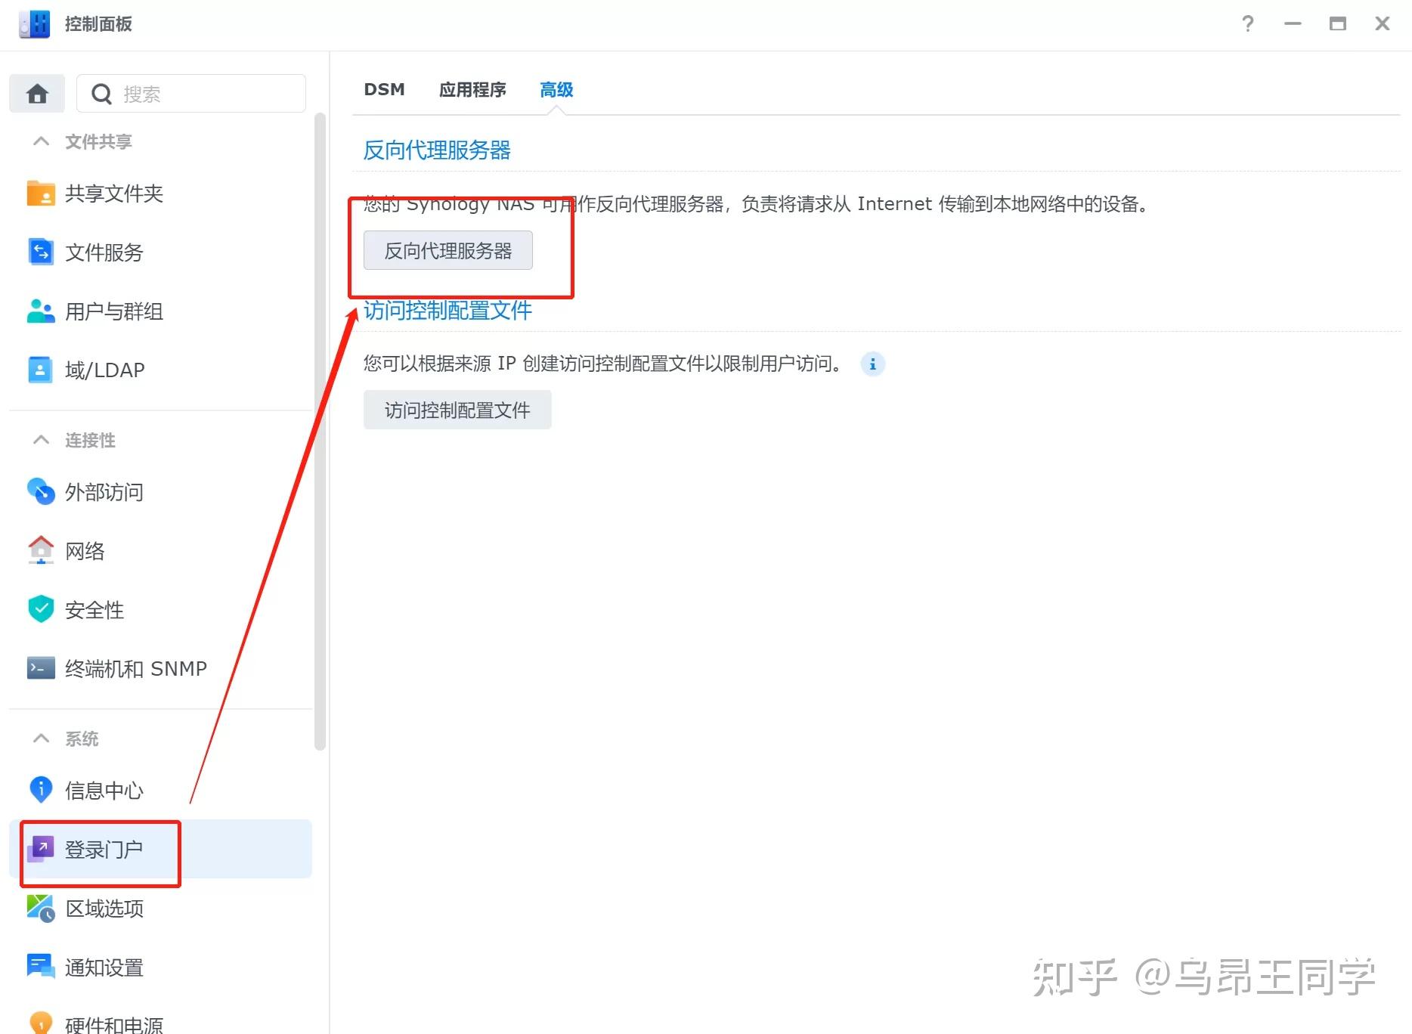1412x1034 pixels.
Task: Collapse the 系统 section
Action: (41, 738)
